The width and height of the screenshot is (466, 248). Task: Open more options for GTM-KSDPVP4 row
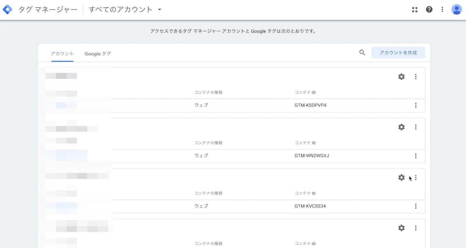[x=416, y=105]
